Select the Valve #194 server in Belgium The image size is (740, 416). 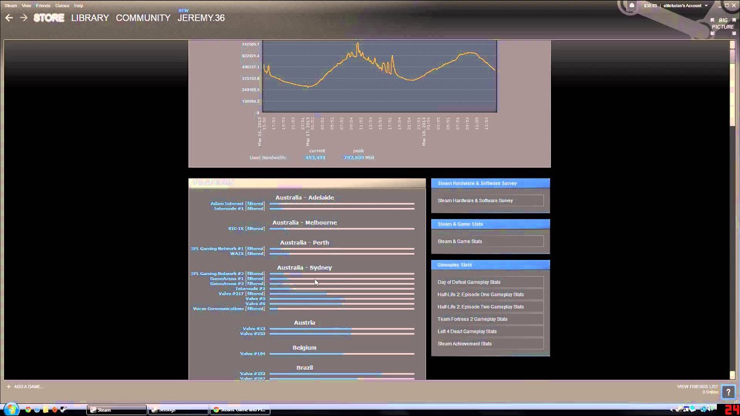[253, 354]
